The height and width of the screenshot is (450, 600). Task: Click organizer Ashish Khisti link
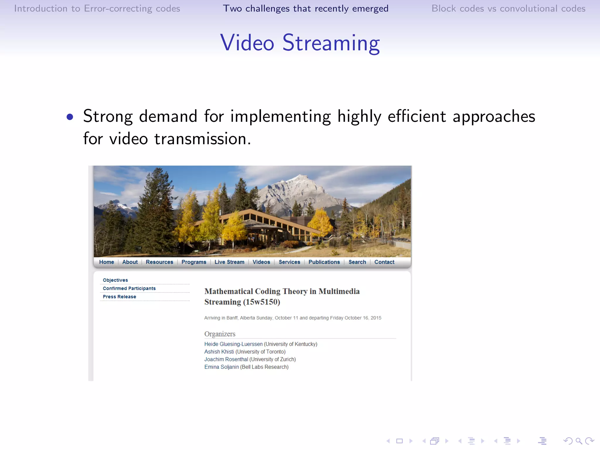pyautogui.click(x=219, y=352)
